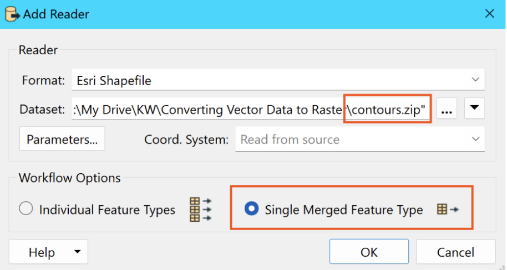Select the Single Merged Feature Type radio button
Screen dimensions: 507x270
[x=251, y=209]
